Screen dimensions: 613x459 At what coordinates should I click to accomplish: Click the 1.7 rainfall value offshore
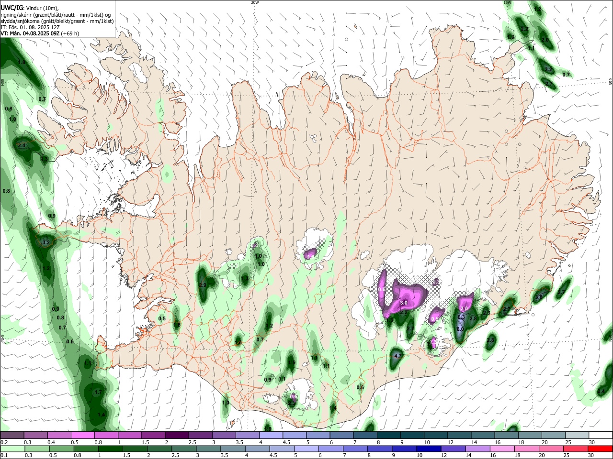click(98, 392)
